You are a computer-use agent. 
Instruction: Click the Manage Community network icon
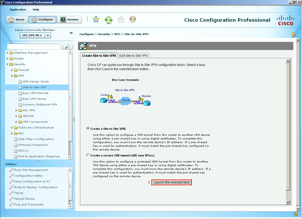(x=96, y=19)
